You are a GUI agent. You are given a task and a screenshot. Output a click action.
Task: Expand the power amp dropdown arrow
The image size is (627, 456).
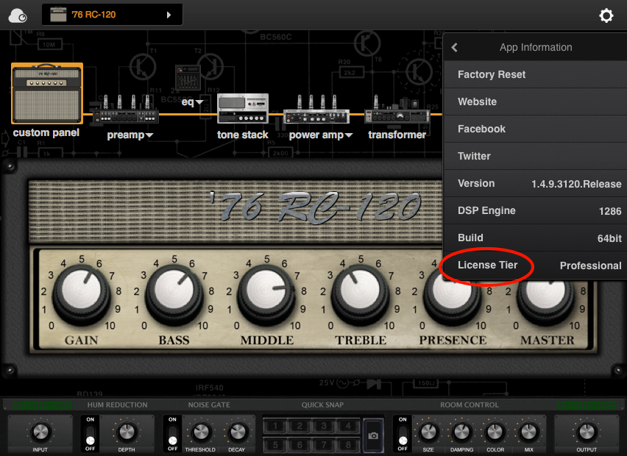click(x=349, y=135)
